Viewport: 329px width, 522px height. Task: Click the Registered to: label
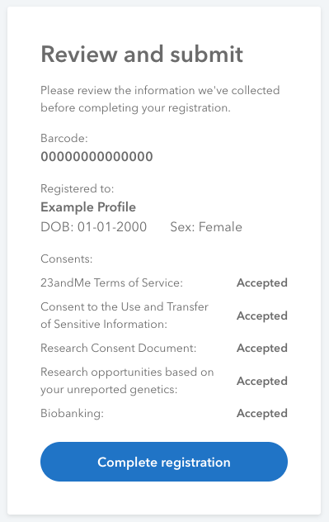[x=78, y=189]
